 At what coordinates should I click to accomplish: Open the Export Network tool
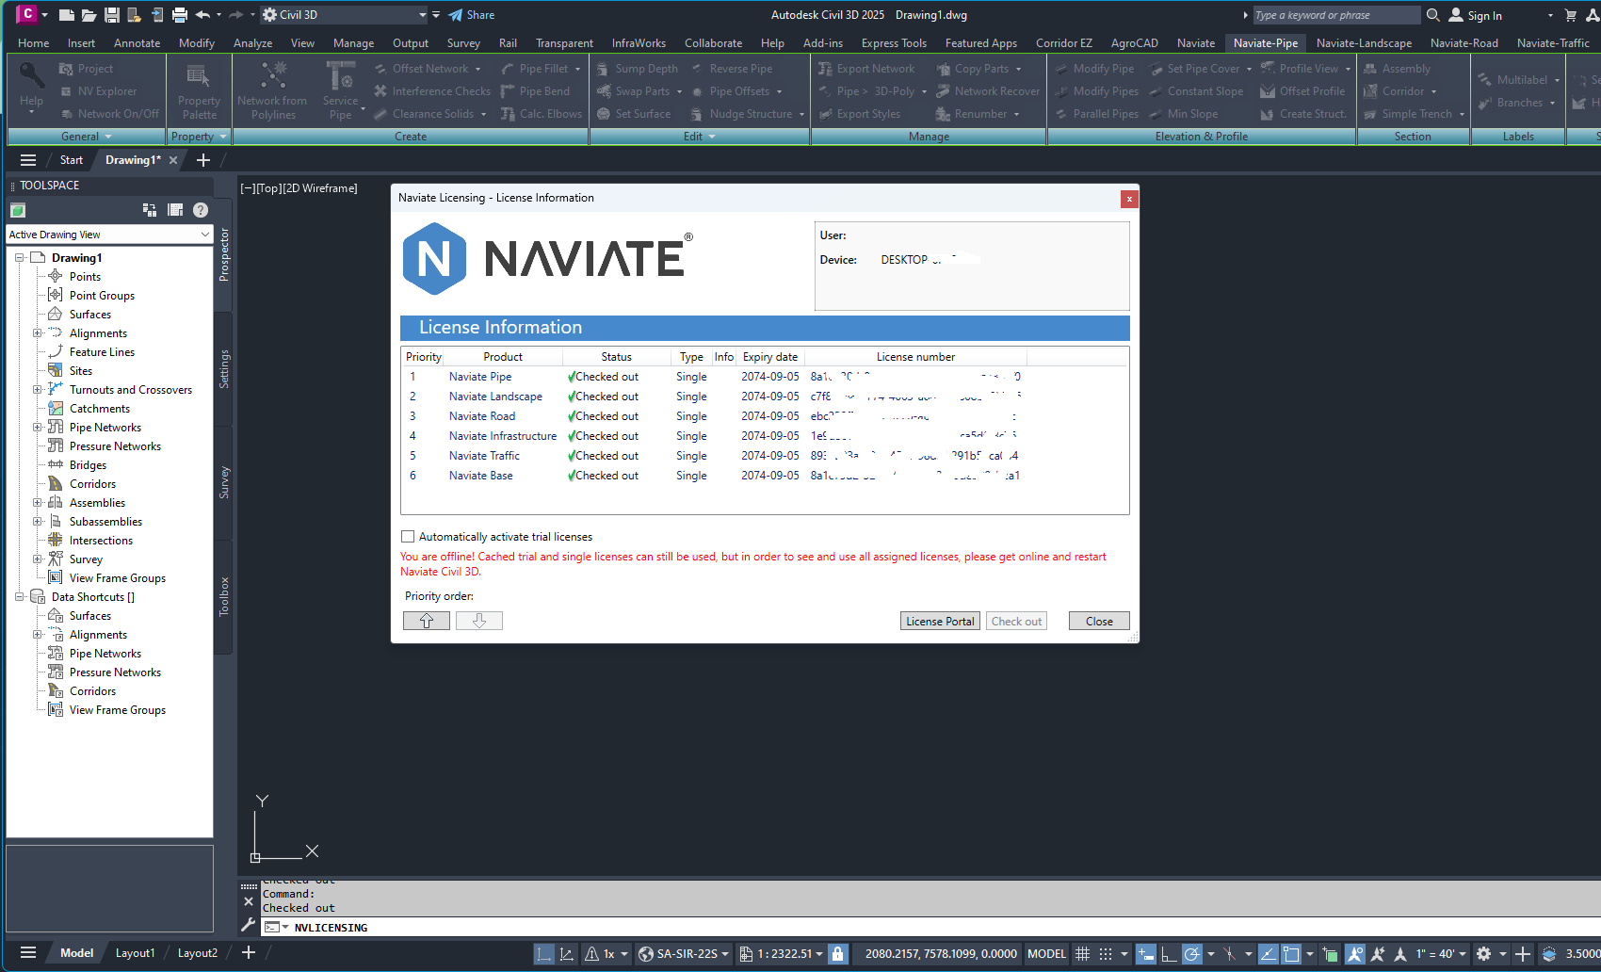(866, 69)
